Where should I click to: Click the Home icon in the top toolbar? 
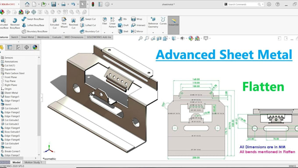tap(27, 4)
